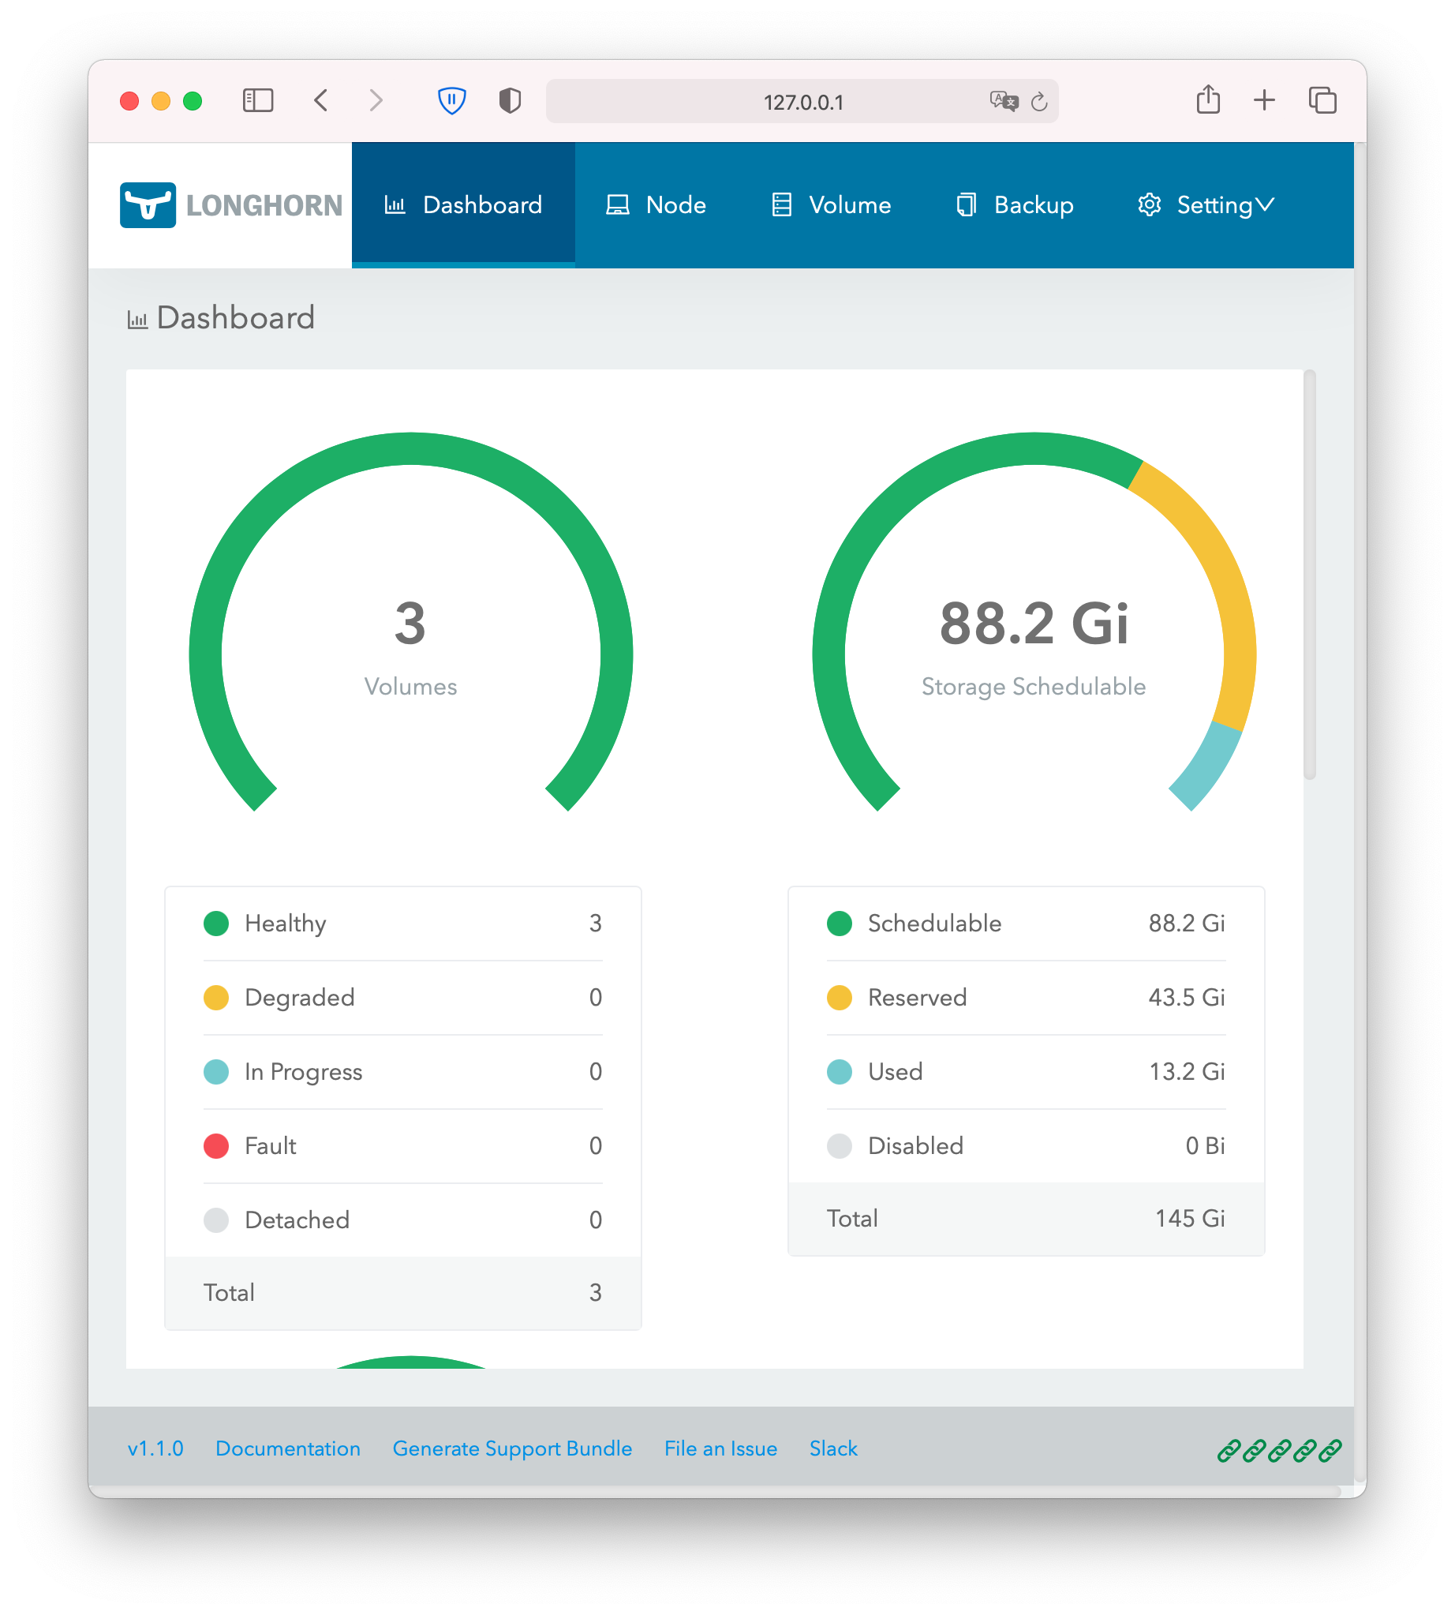Click the yellow Reserved legend swatch
The height and width of the screenshot is (1615, 1455).
point(839,998)
